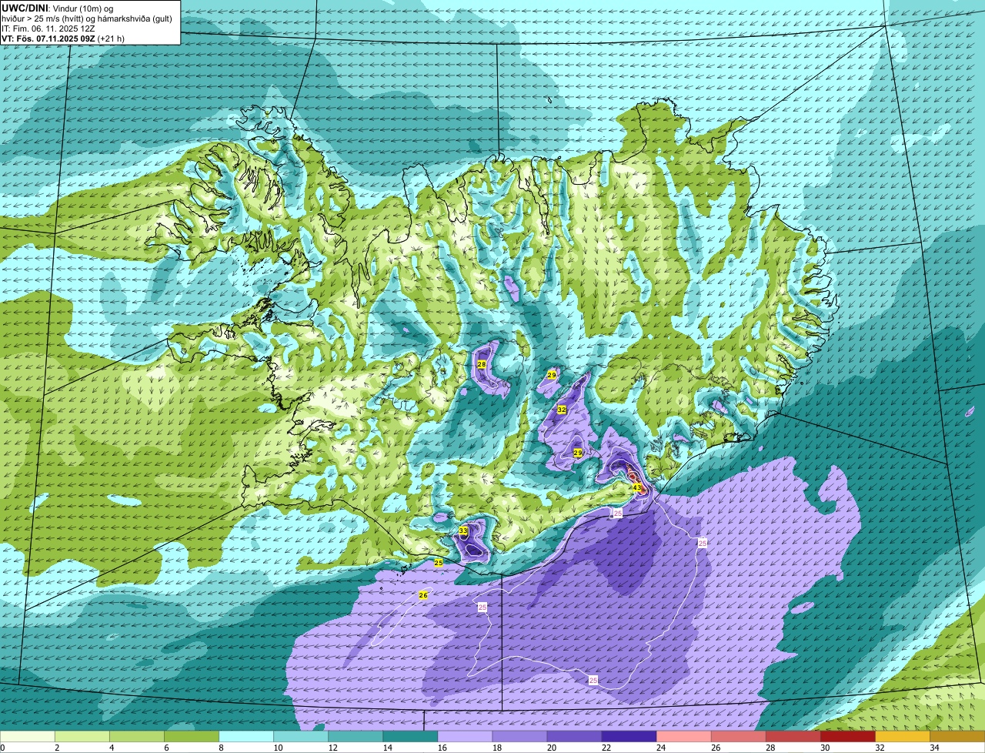Select the olive green 6–8 legend swatch
This screenshot has width=985, height=753.
click(192, 736)
